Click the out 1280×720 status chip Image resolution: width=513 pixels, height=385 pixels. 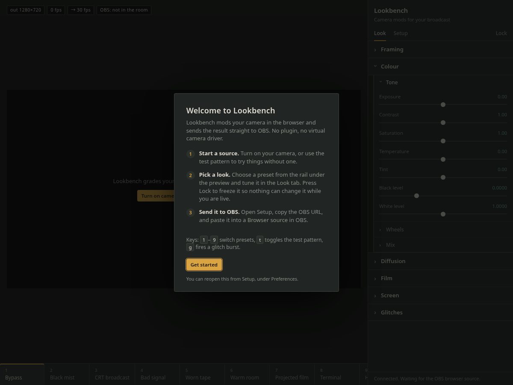[x=26, y=10]
